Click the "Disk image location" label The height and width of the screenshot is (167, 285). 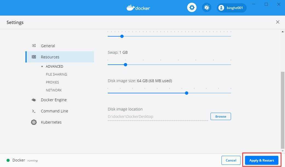click(x=125, y=109)
